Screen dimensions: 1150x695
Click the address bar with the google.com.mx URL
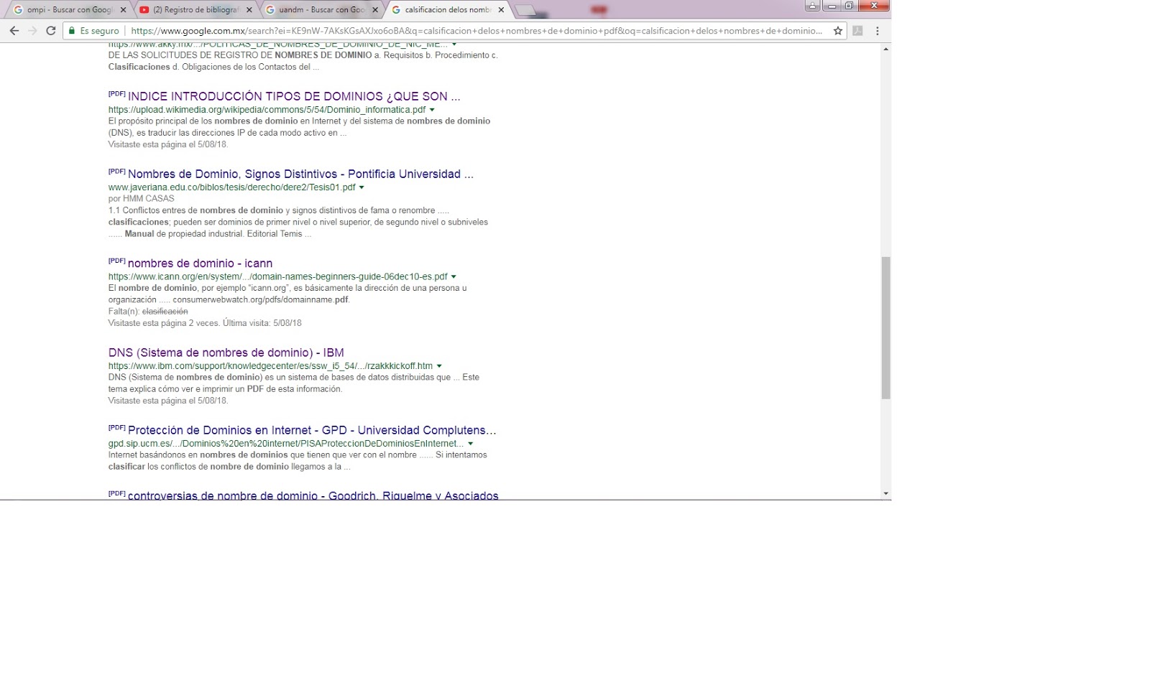click(477, 31)
